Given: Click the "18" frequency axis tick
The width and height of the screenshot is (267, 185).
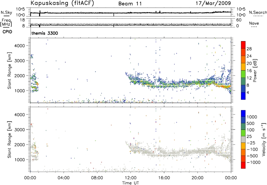Looking at the screenshot, I should (22, 20).
